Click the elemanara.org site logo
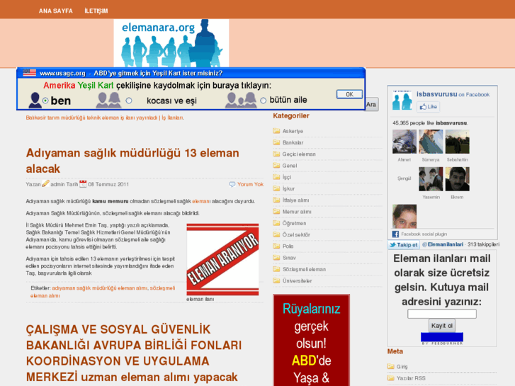The image size is (515, 386). click(171, 43)
